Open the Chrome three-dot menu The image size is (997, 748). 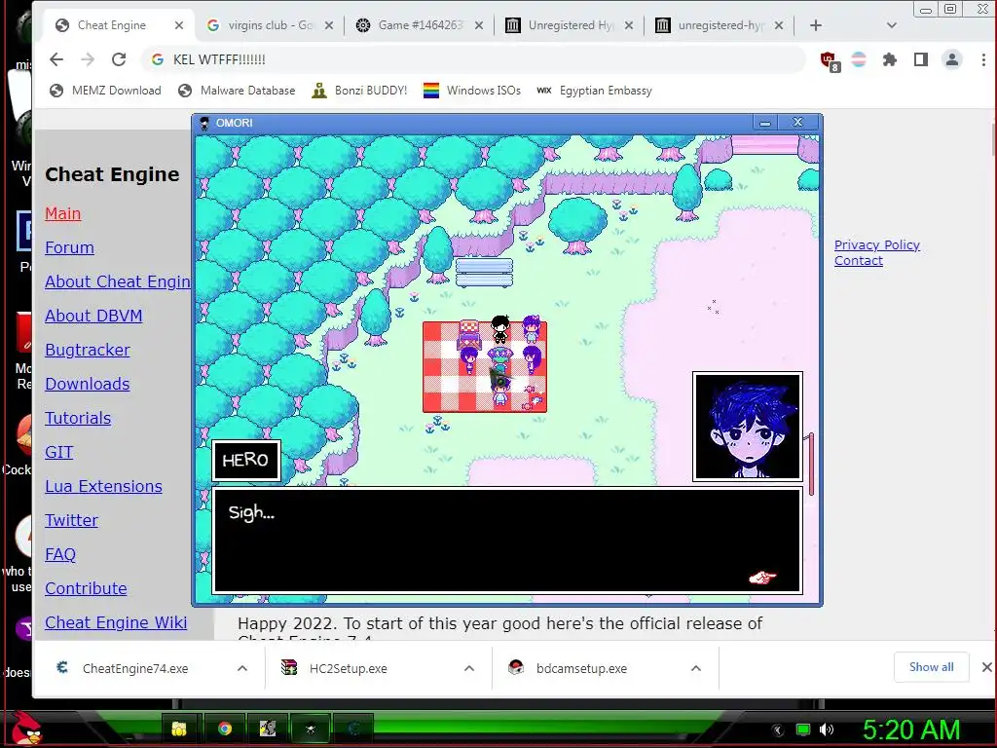click(x=983, y=59)
